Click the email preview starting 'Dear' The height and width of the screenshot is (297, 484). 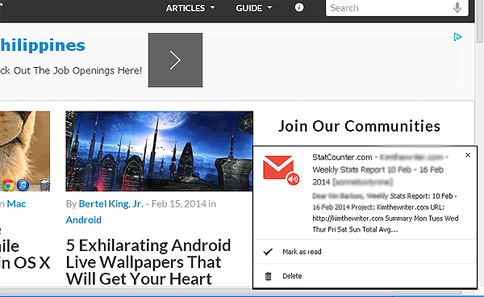(386, 213)
